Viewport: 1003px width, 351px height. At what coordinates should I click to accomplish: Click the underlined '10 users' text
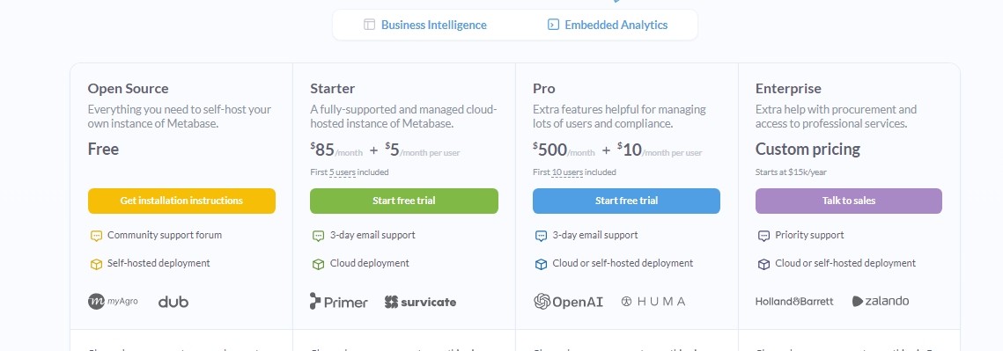point(567,172)
